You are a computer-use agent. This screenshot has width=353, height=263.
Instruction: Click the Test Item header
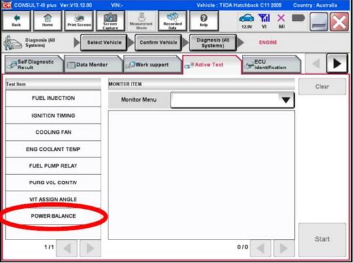pyautogui.click(x=53, y=84)
